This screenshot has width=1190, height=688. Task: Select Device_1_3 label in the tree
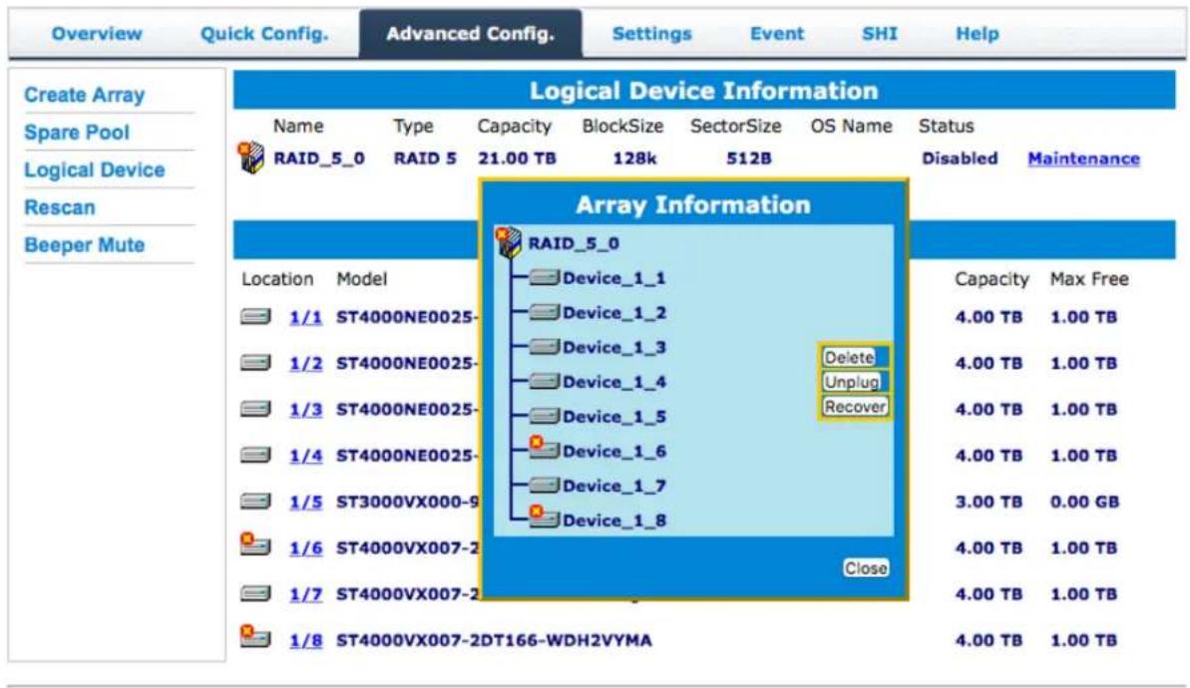[x=614, y=347]
